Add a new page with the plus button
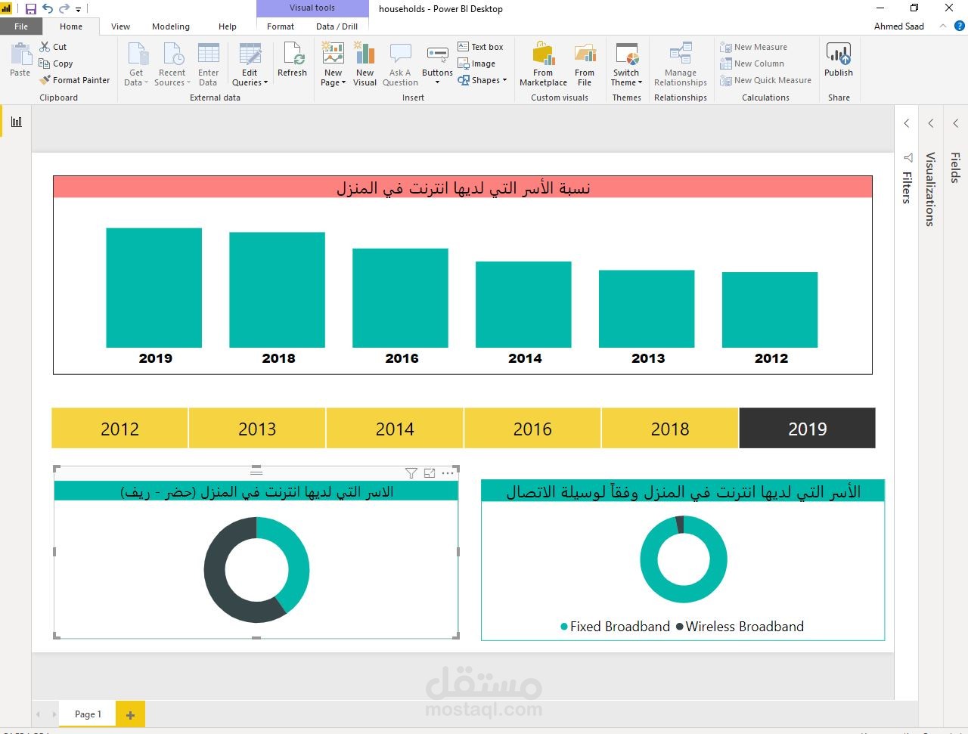Viewport: 968px width, 734px height. (130, 714)
